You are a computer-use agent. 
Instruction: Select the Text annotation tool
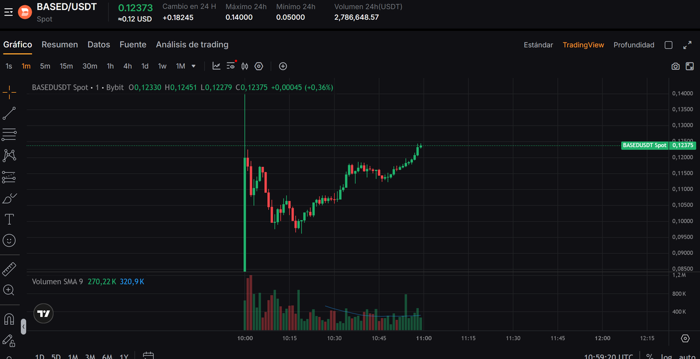(x=9, y=219)
